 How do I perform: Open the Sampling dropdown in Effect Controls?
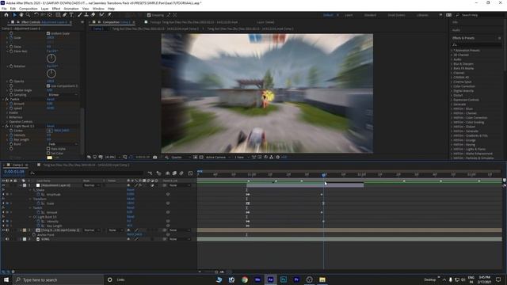(x=63, y=95)
